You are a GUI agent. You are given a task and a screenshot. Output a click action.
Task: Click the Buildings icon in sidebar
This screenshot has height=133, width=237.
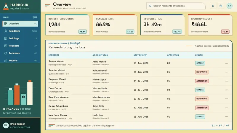tap(6, 38)
